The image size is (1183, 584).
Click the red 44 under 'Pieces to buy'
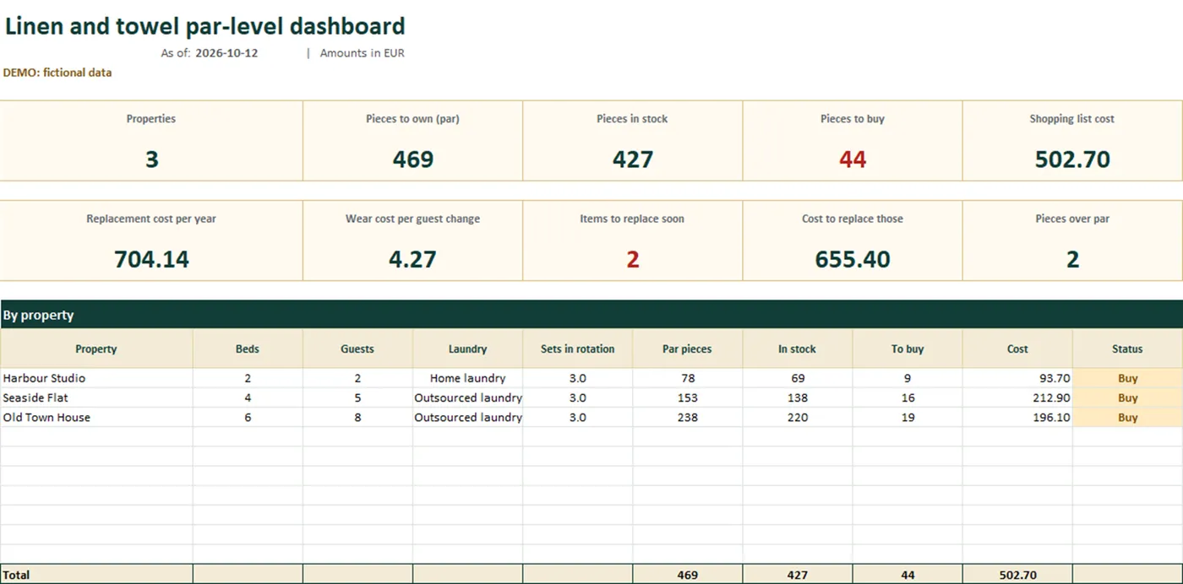[x=853, y=160]
